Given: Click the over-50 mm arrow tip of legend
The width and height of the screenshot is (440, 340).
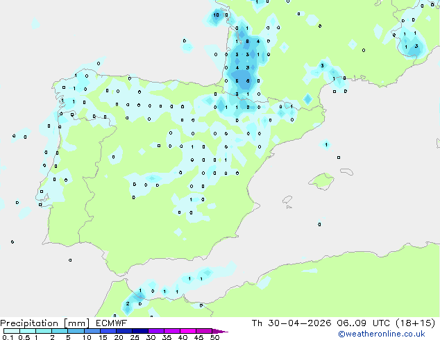Looking at the screenshot, I should click(x=220, y=331).
